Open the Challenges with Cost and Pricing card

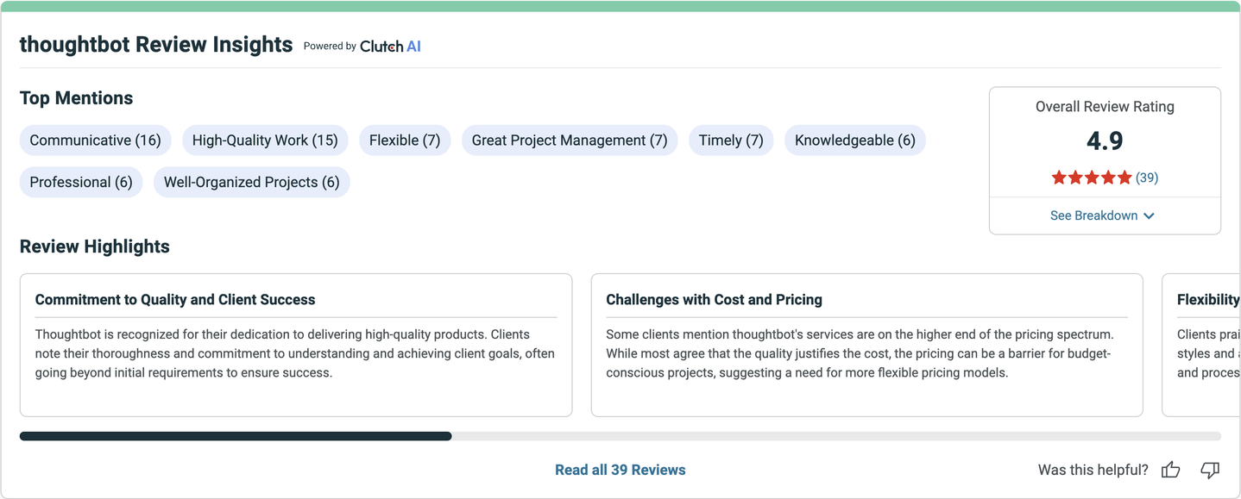tap(867, 345)
